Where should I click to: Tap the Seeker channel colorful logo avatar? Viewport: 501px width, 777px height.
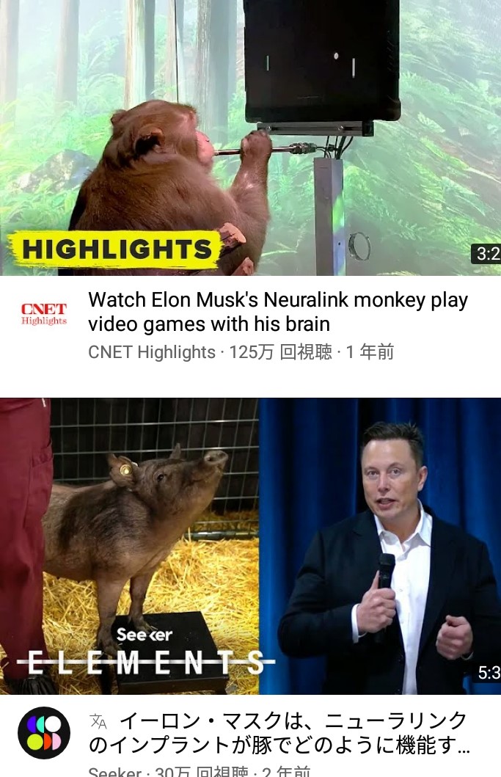tap(43, 732)
